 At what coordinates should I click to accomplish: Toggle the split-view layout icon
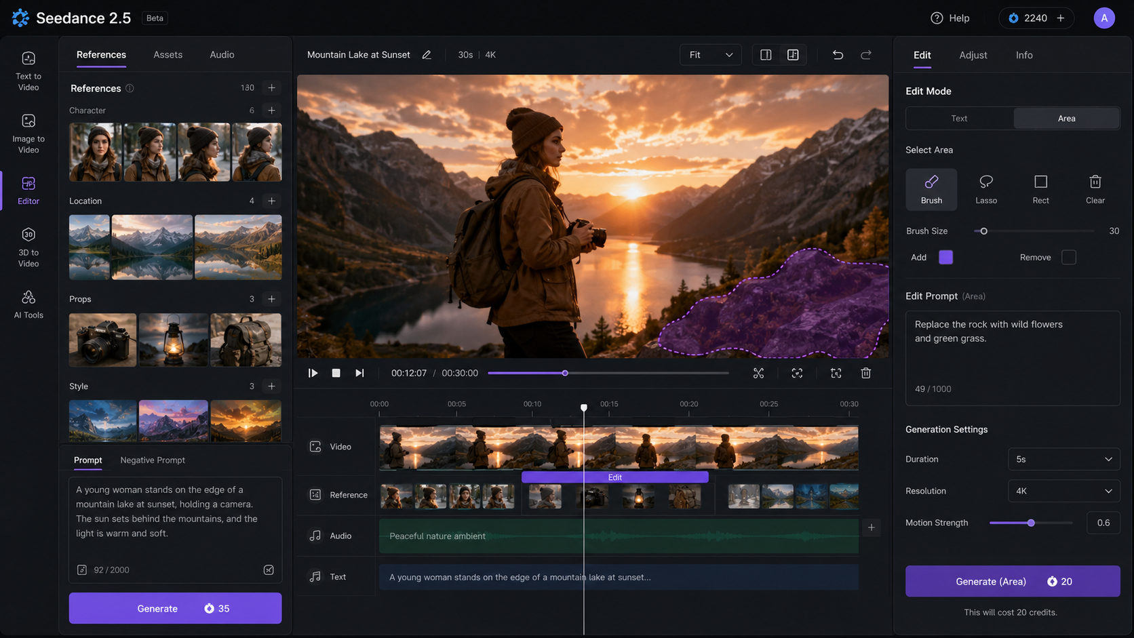(766, 55)
